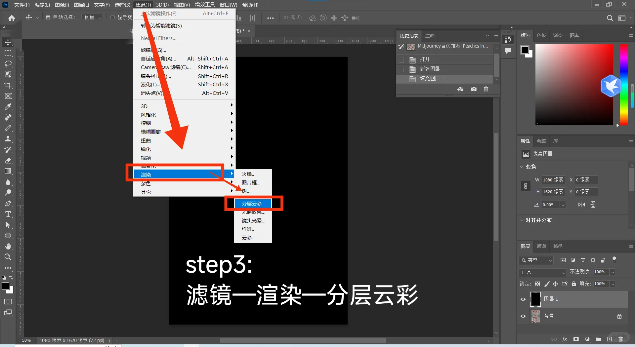Create new snapshot with camera icon

click(x=474, y=89)
